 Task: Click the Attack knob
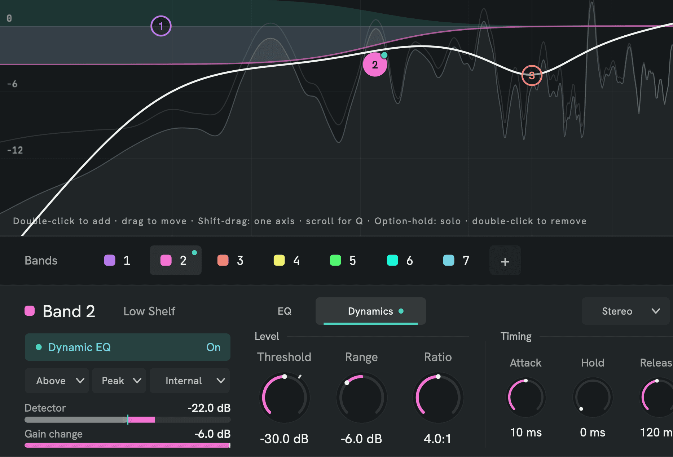pyautogui.click(x=526, y=397)
